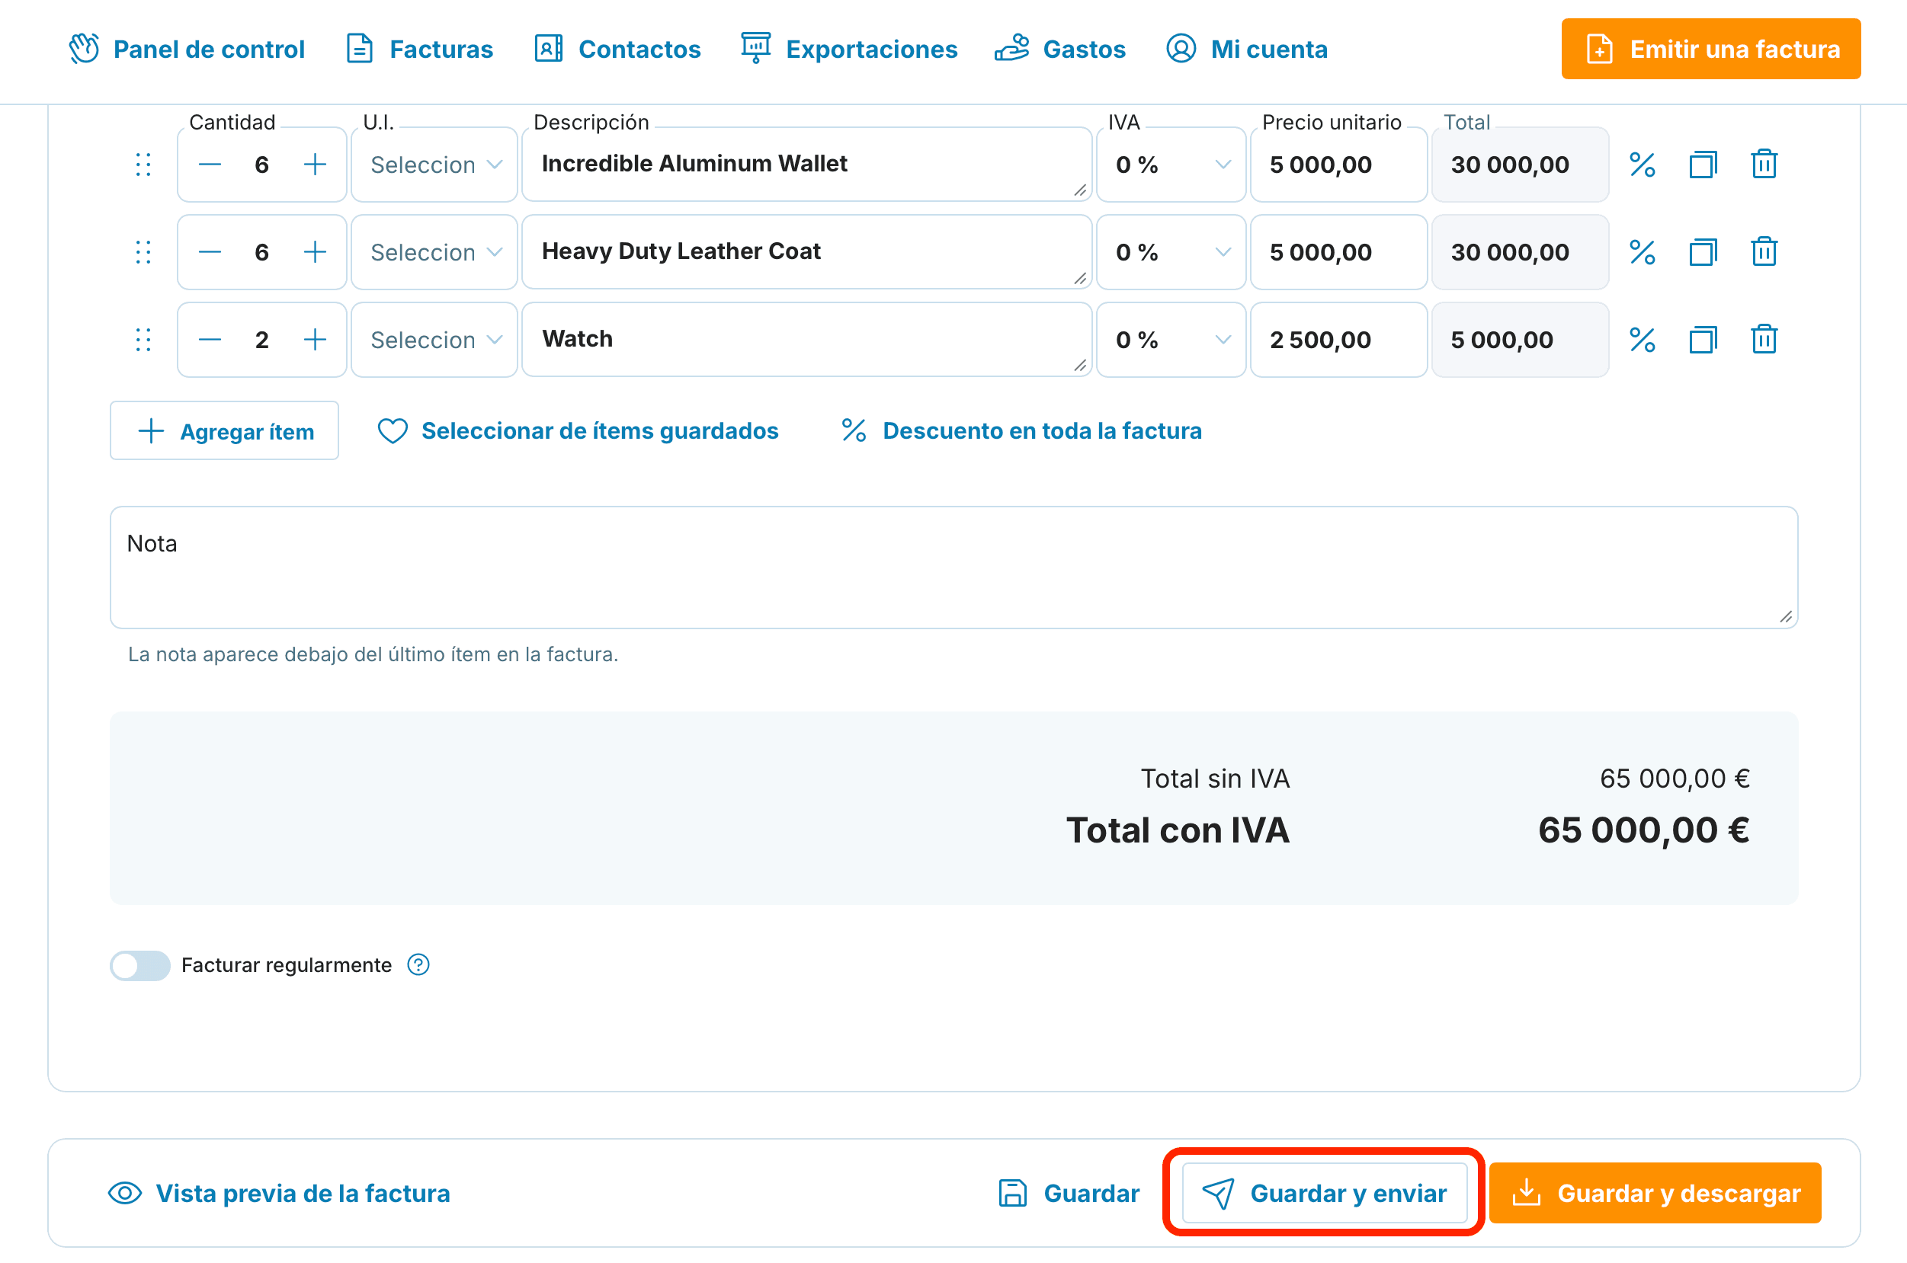Apply discount to Incredible Aluminum Wallet row
This screenshot has height=1263, width=1907.
1642,165
